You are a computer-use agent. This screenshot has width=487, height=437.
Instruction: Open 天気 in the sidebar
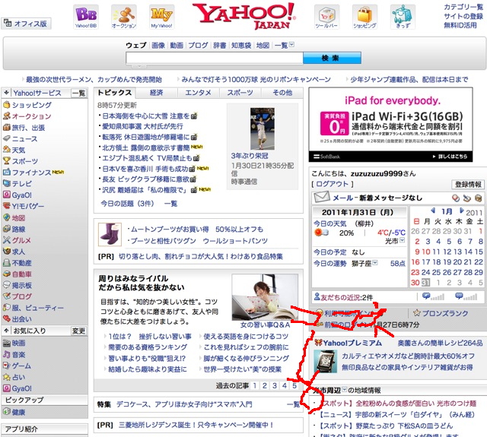point(18,150)
